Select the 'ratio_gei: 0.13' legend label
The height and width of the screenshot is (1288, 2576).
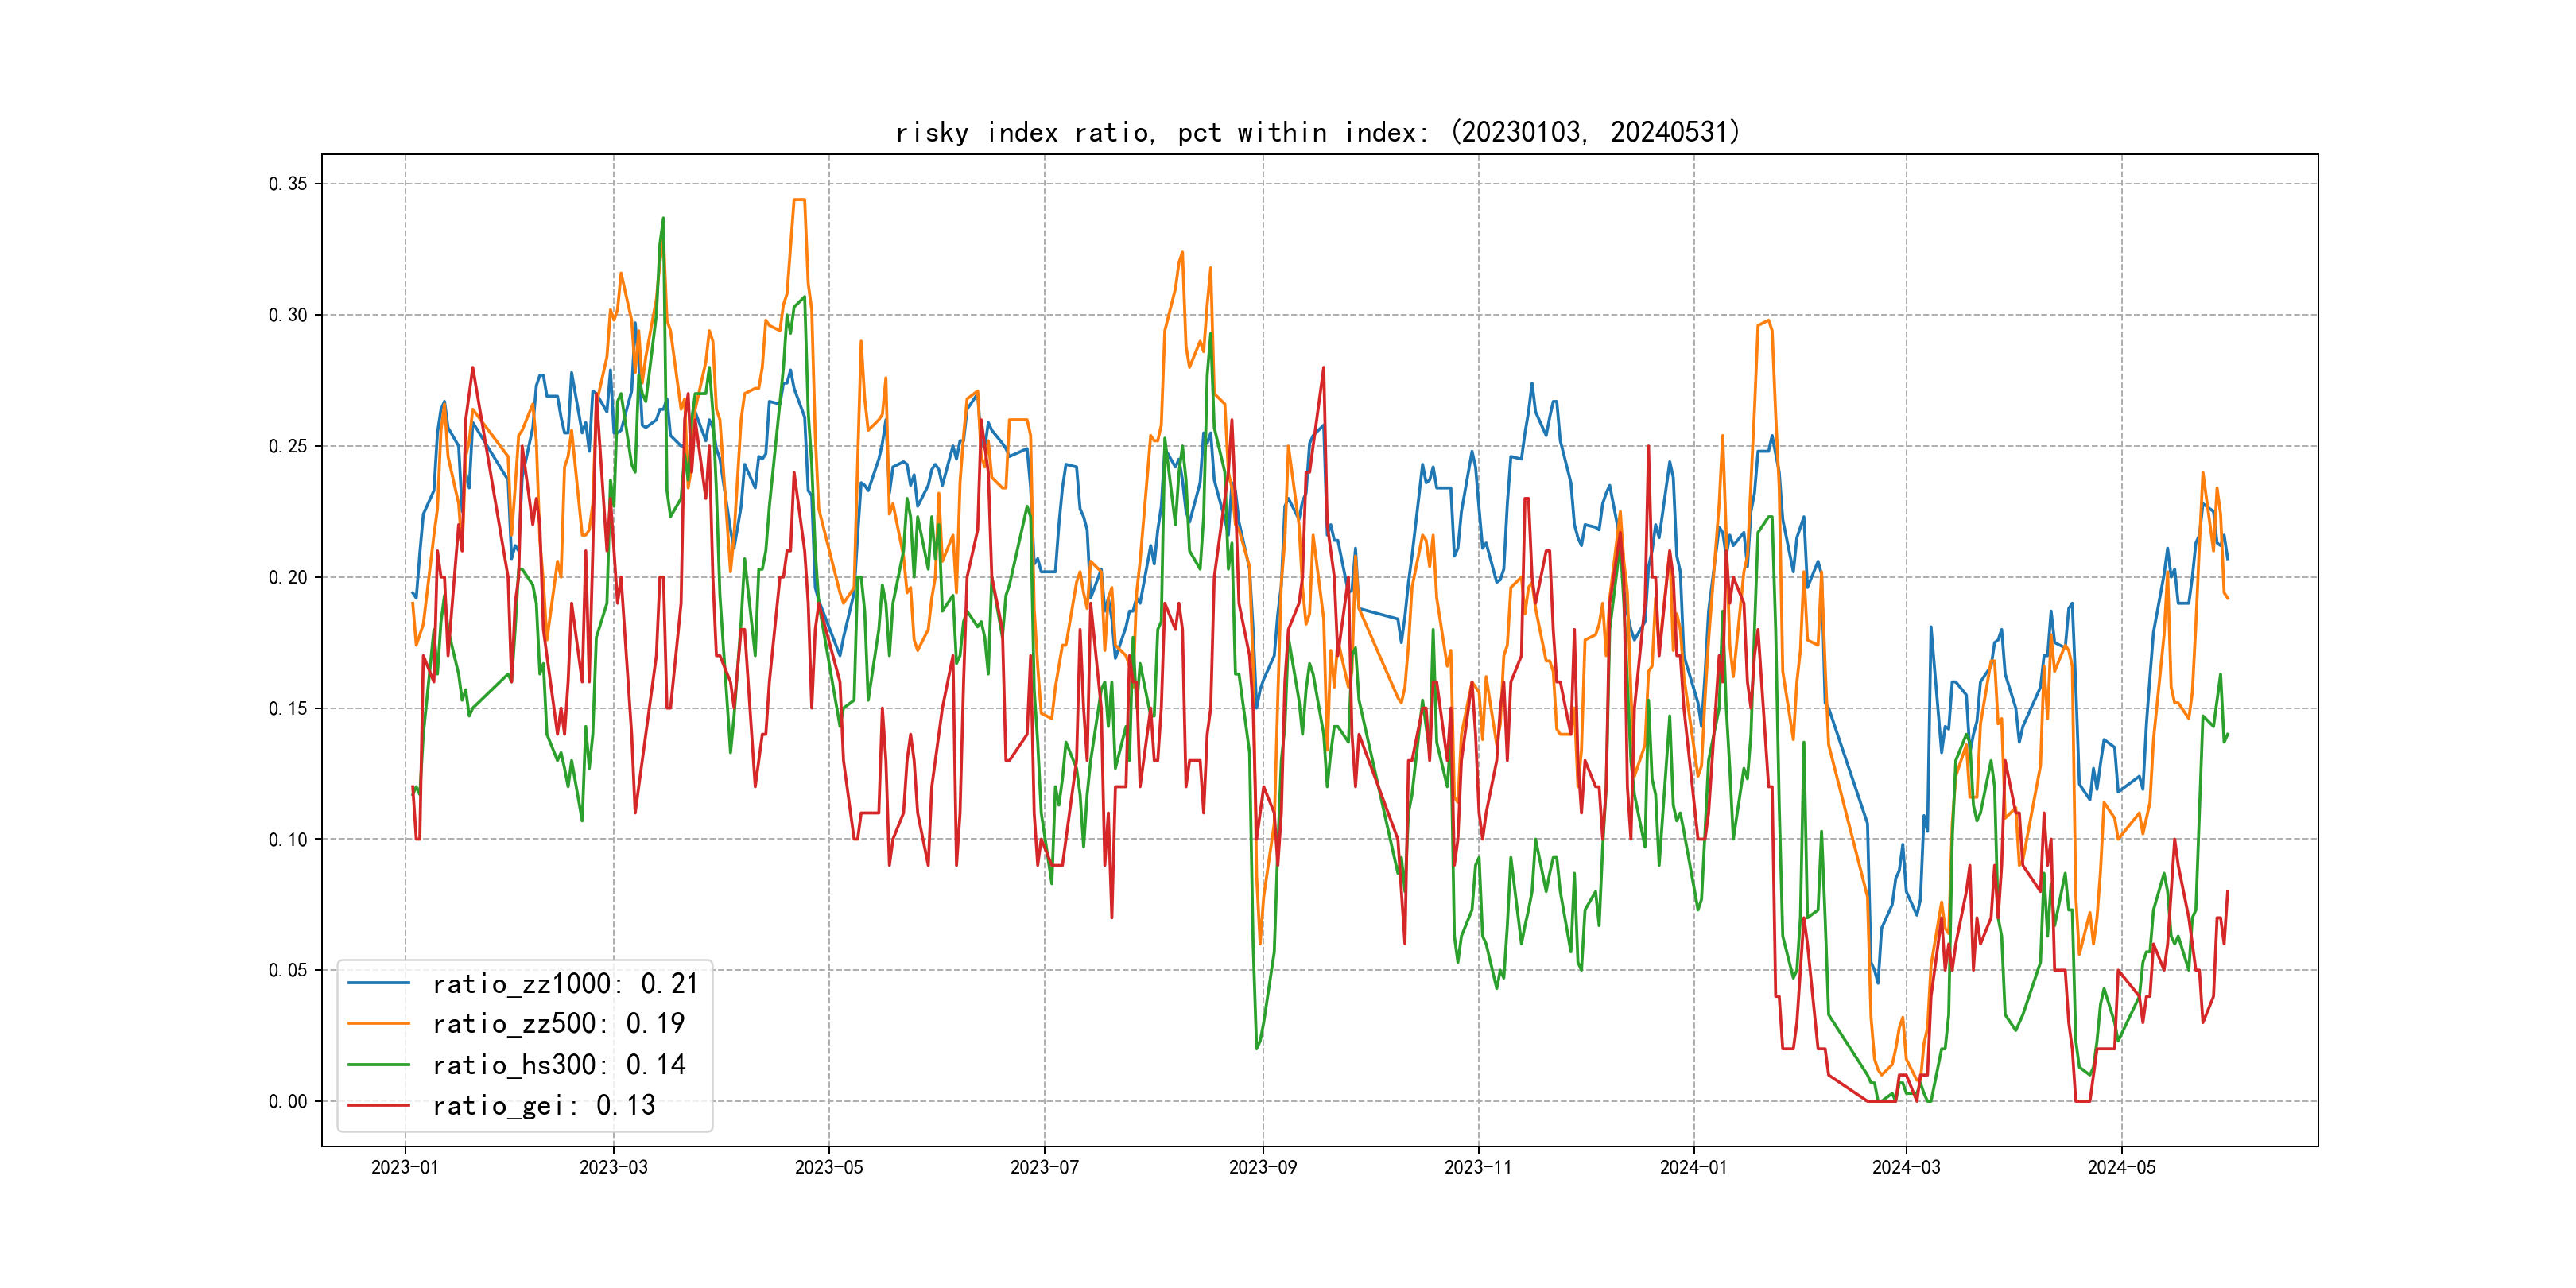click(543, 1105)
